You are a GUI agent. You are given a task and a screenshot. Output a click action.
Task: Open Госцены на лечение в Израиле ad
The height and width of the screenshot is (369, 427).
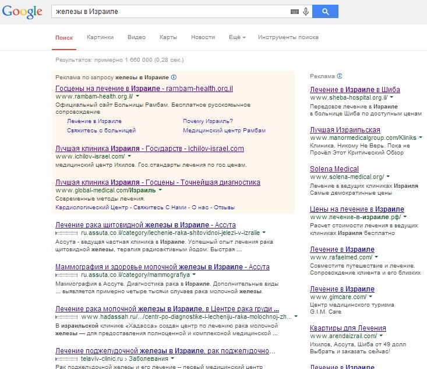pyautogui.click(x=144, y=88)
